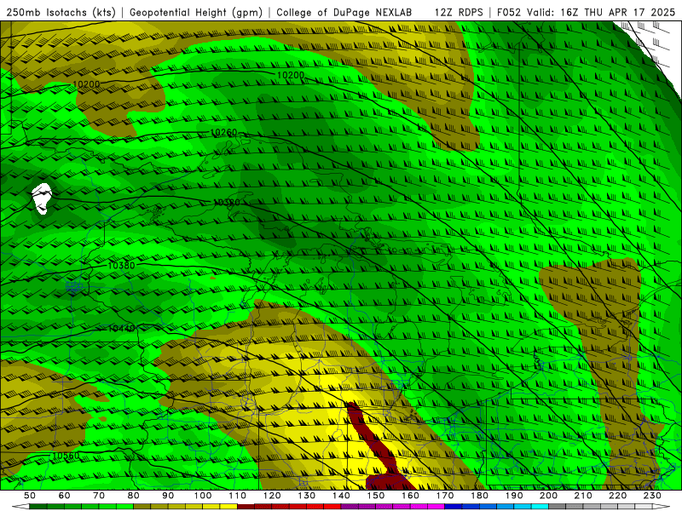Click the 190 value on the colorbar scale
The width and height of the screenshot is (682, 511).
click(x=514, y=496)
